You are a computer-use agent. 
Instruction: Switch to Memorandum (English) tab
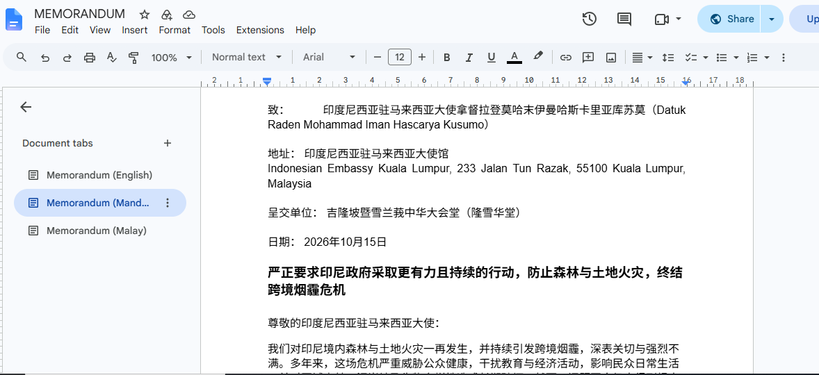[x=99, y=175]
